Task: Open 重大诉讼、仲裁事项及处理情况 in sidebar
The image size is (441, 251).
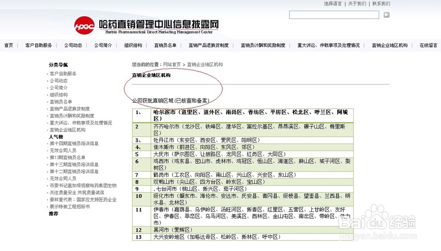Action: (x=81, y=123)
